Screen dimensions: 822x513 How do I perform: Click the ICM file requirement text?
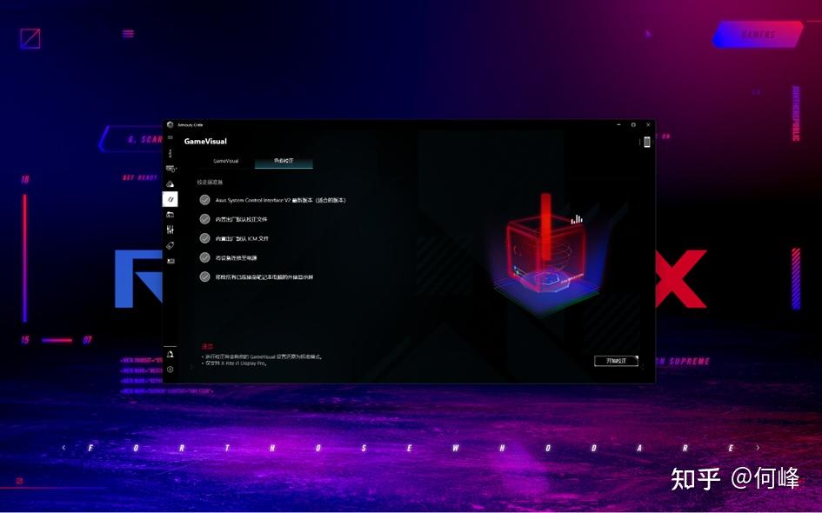(x=242, y=238)
